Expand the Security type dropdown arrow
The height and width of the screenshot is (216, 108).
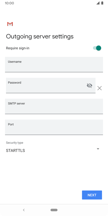click(x=98, y=149)
